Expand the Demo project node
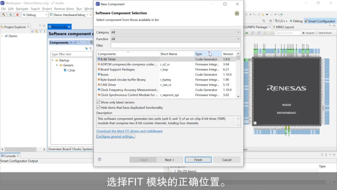This screenshot has width=337, height=190. pyautogui.click(x=2, y=36)
